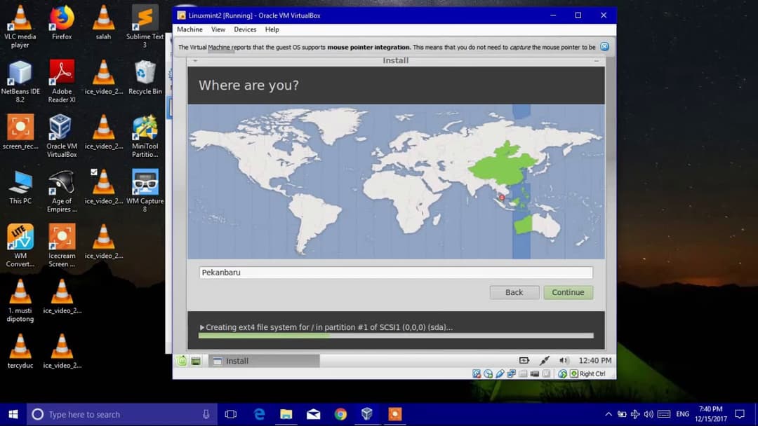Click the volume icon in the guest system tray
The width and height of the screenshot is (758, 426).
pyautogui.click(x=564, y=359)
